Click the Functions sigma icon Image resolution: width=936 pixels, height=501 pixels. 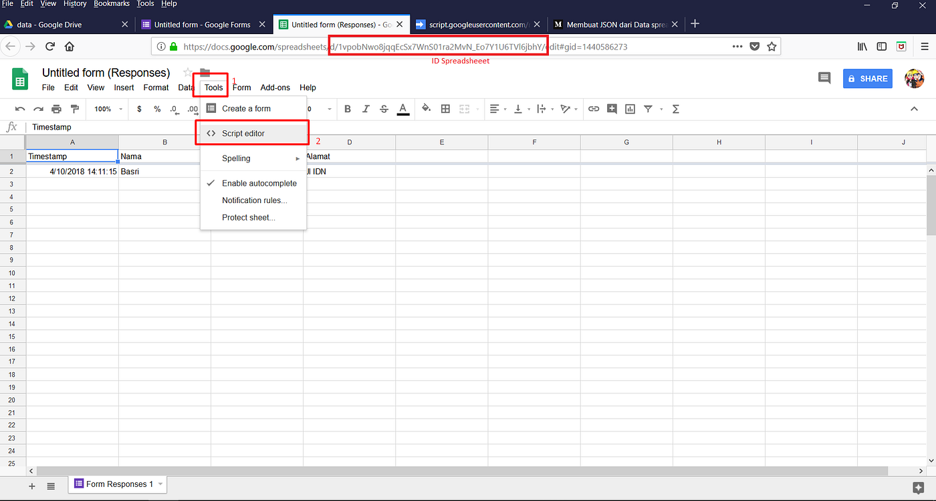tap(675, 108)
